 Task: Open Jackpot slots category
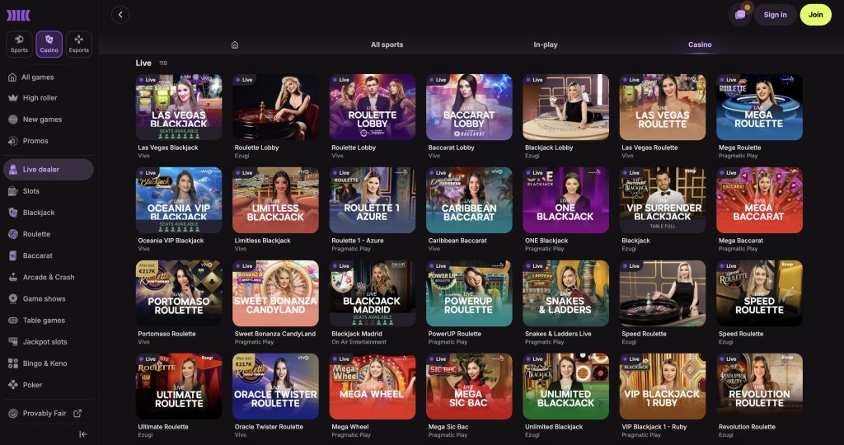pyautogui.click(x=47, y=342)
